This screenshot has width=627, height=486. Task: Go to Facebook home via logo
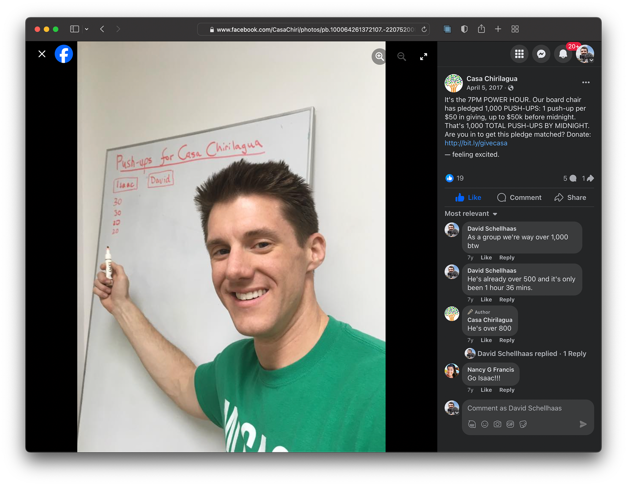[64, 54]
